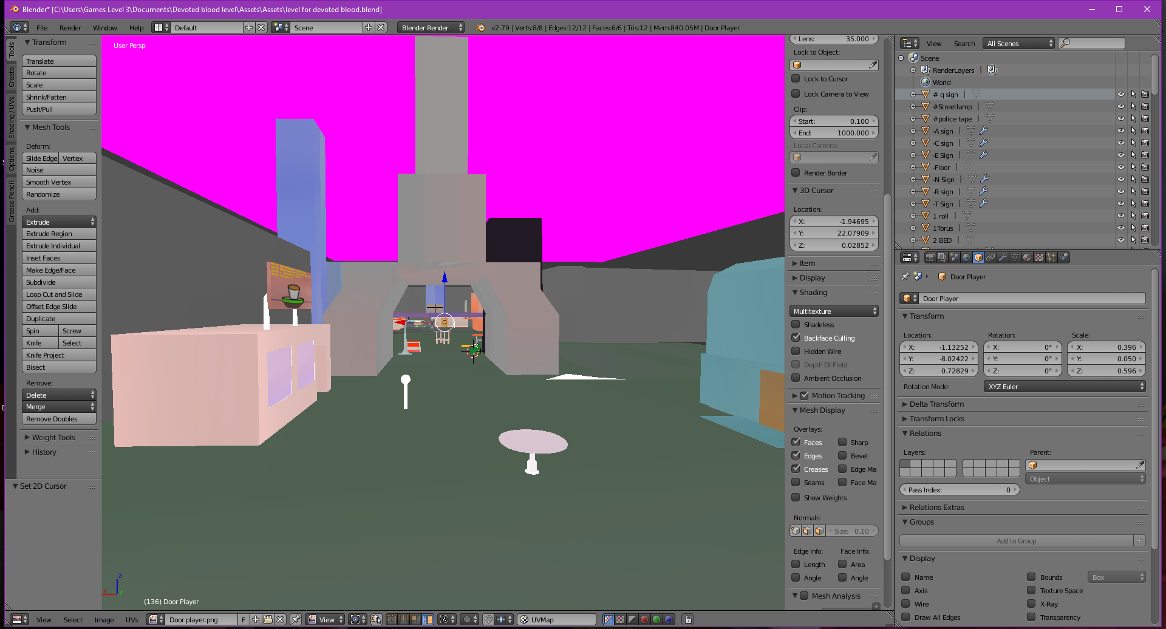Open the Multitexture shading dropdown

[834, 311]
